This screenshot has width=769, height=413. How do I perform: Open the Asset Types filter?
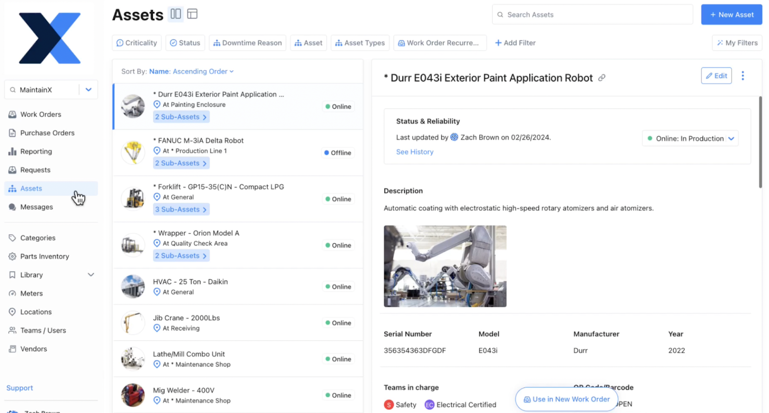360,43
